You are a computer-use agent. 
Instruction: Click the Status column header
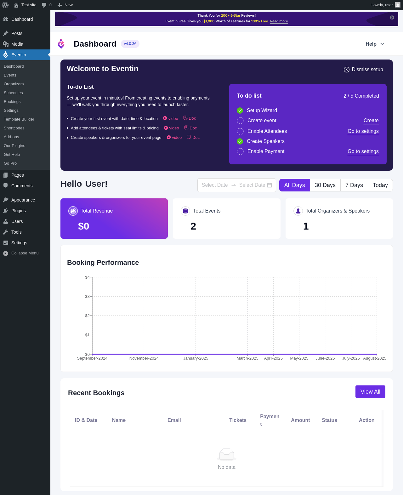click(329, 420)
